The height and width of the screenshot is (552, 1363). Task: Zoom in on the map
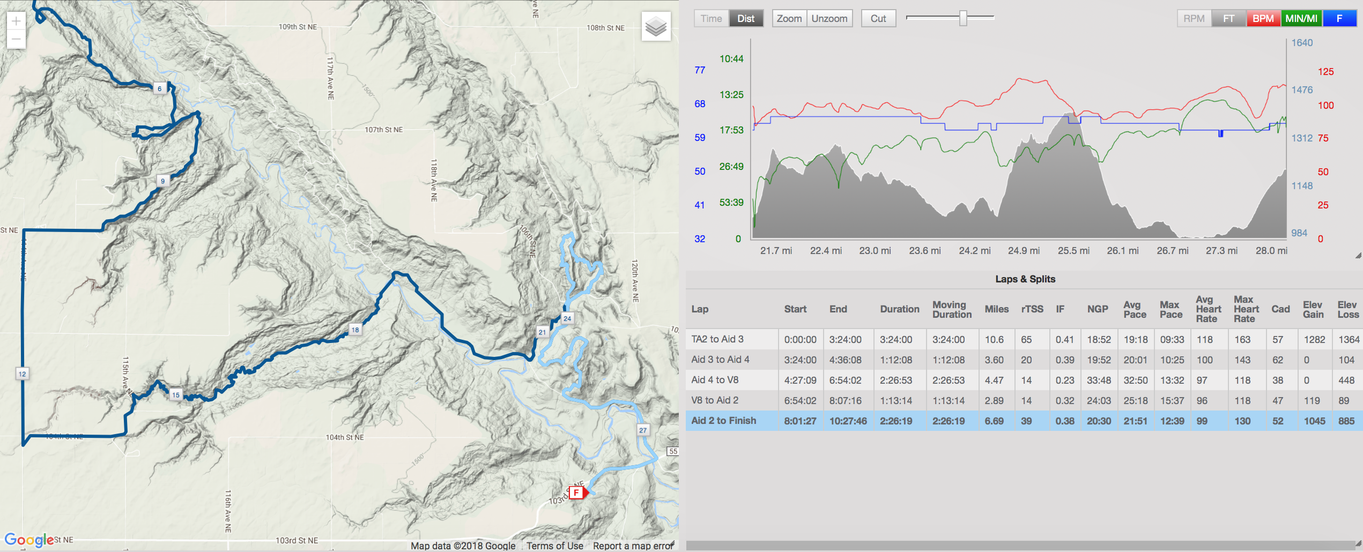click(x=16, y=21)
